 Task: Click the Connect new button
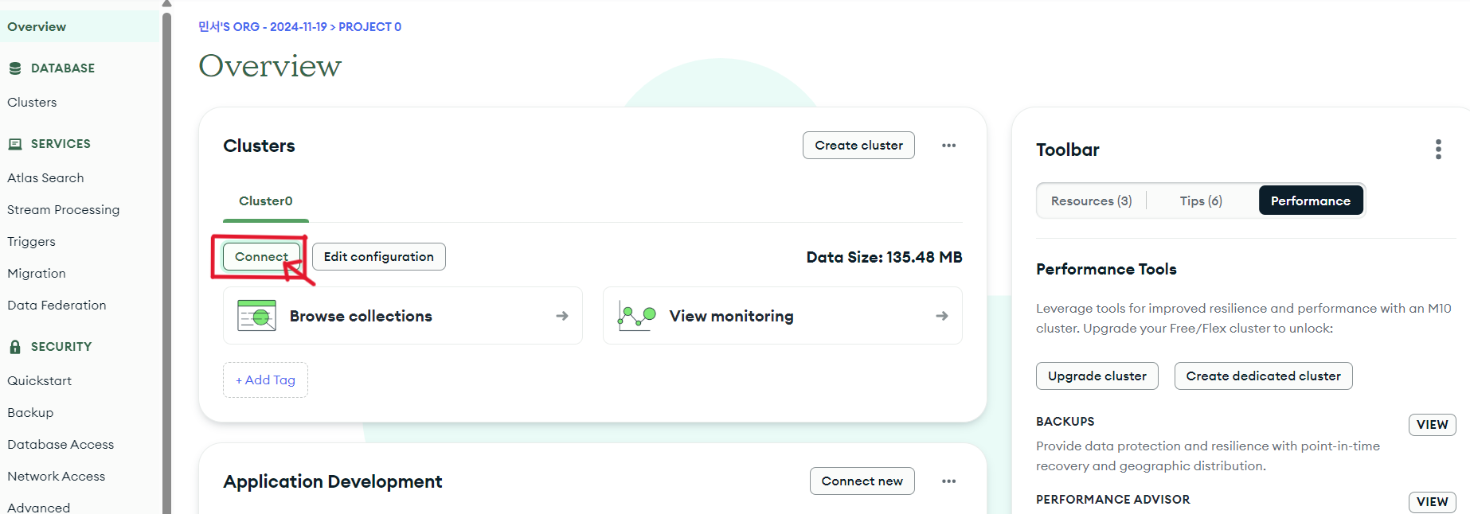[862, 481]
